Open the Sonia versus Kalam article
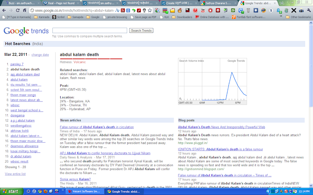The height and width of the screenshot is (195, 313). [75, 179]
